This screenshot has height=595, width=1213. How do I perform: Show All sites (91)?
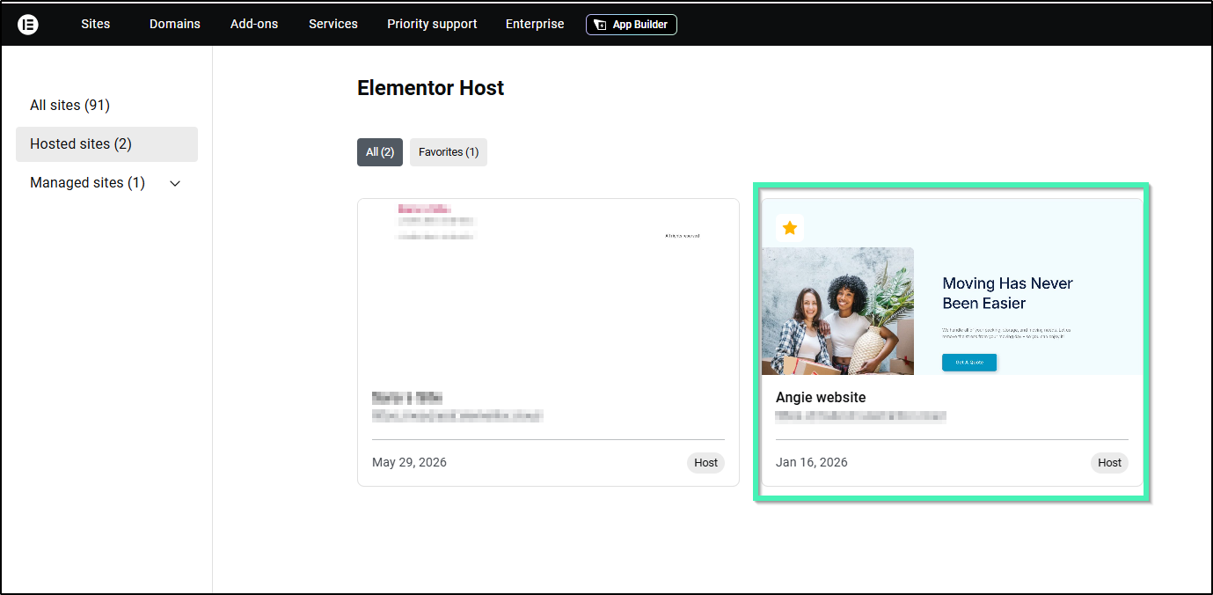coord(69,106)
